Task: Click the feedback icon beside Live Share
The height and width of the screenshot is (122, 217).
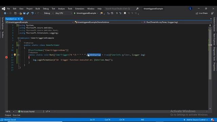Action: [x=213, y=13]
